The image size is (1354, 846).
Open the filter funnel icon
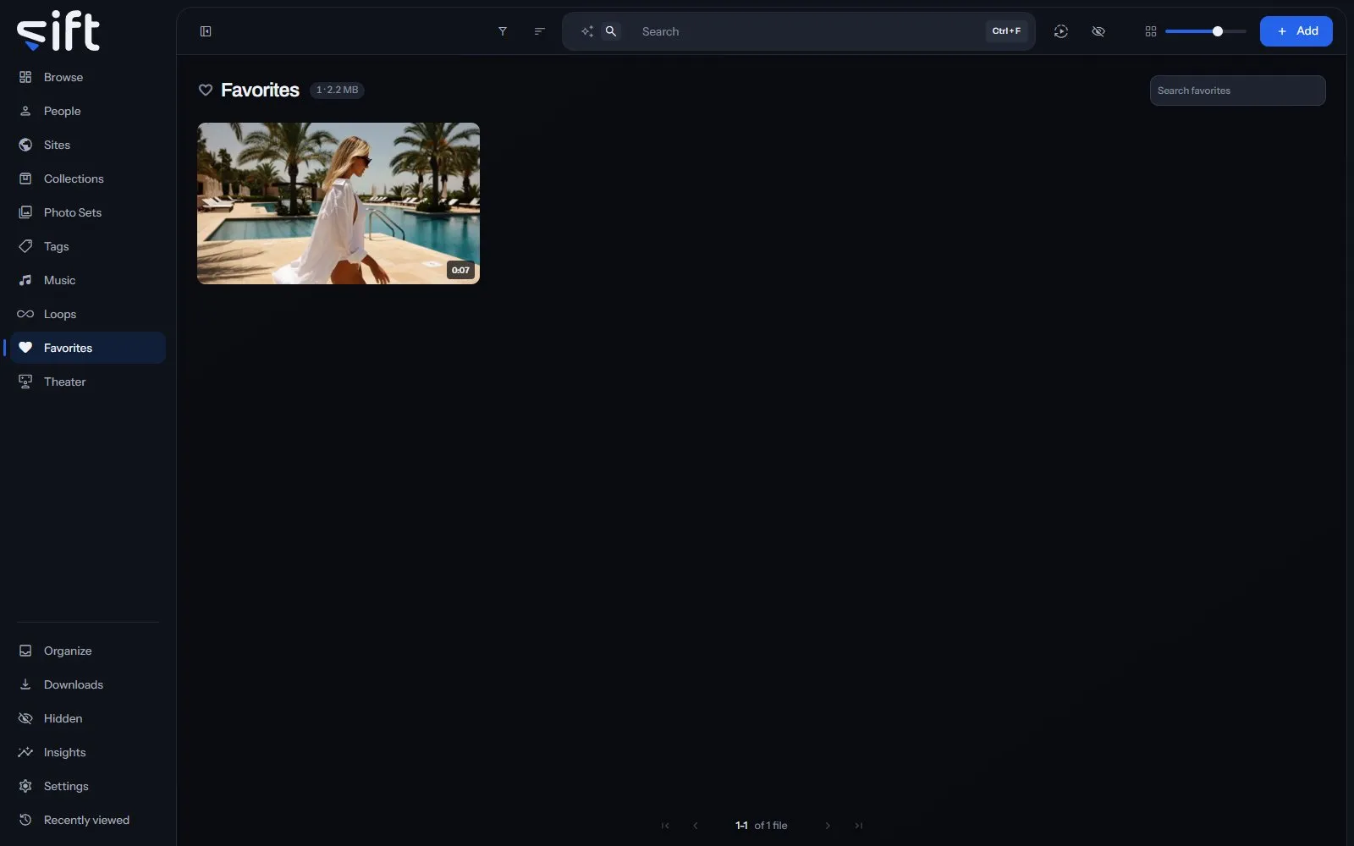point(503,31)
